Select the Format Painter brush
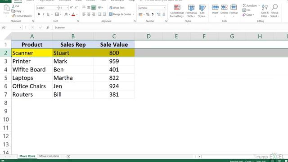The image size is (288, 162). click(13, 16)
